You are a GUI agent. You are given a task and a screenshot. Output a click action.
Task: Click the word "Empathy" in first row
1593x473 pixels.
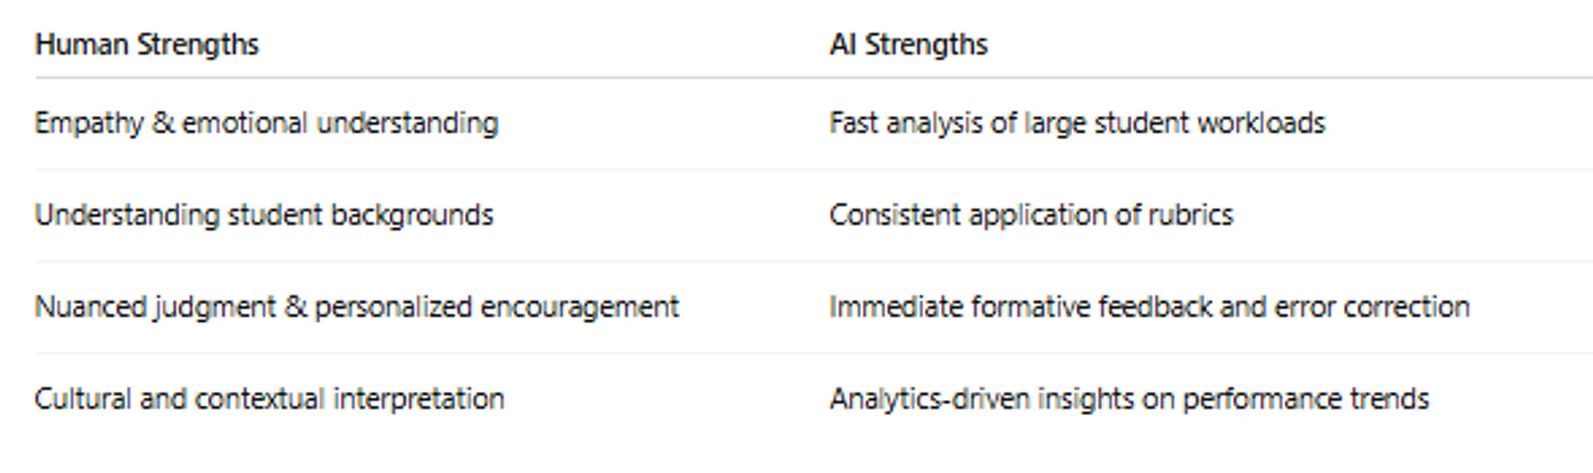[x=89, y=124]
